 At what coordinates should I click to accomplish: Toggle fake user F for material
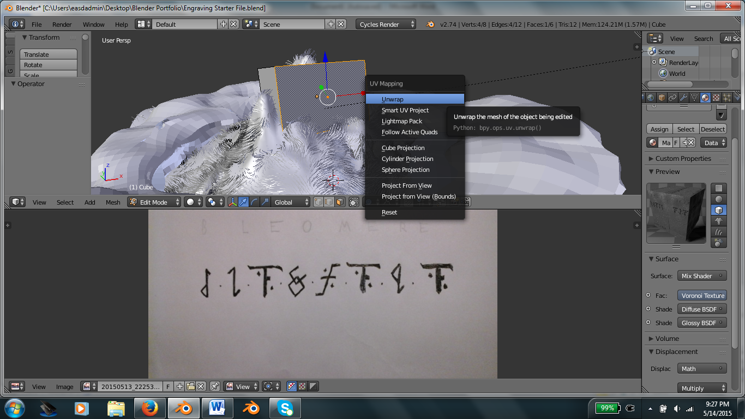pos(676,143)
